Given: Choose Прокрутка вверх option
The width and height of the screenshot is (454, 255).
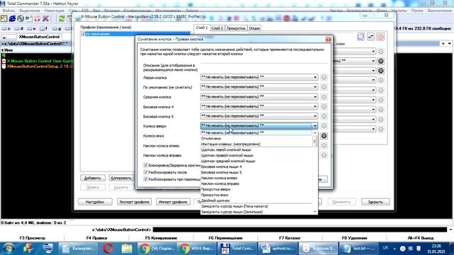Looking at the screenshot, I should [x=257, y=189].
